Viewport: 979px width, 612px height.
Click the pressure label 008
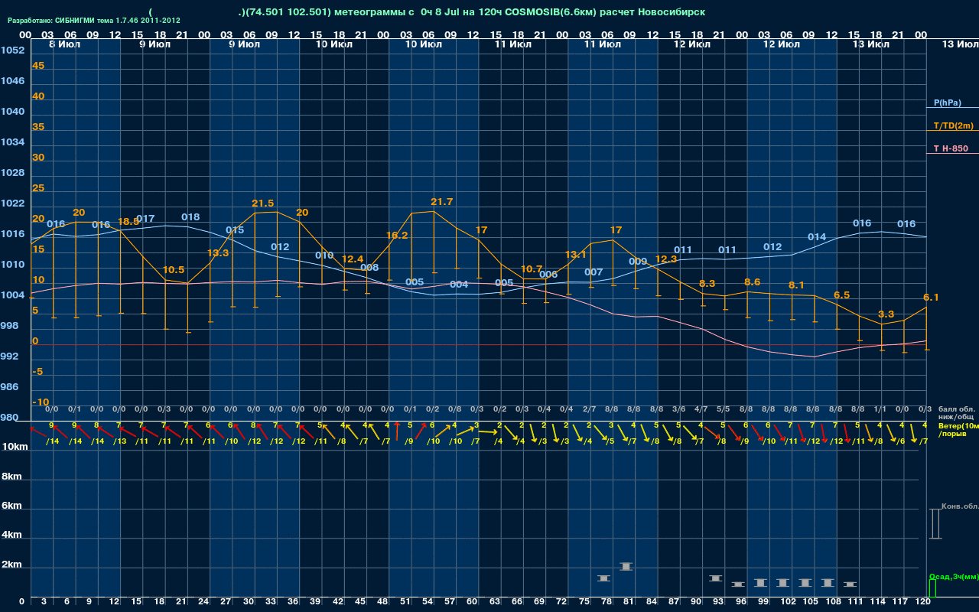pyautogui.click(x=369, y=268)
